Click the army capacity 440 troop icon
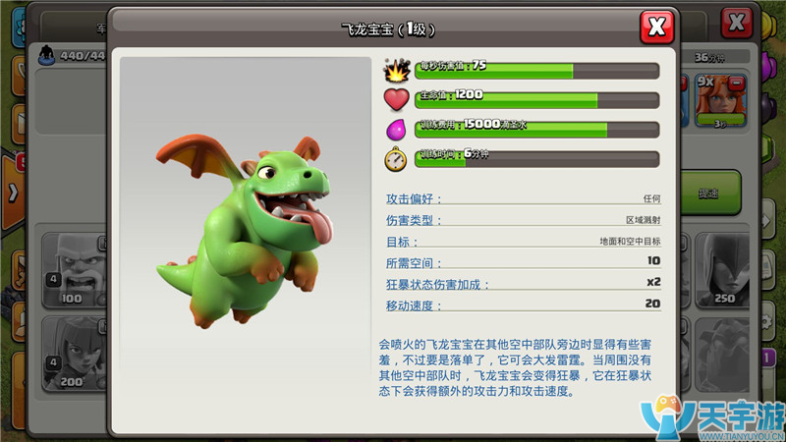The image size is (786, 442). [x=46, y=57]
